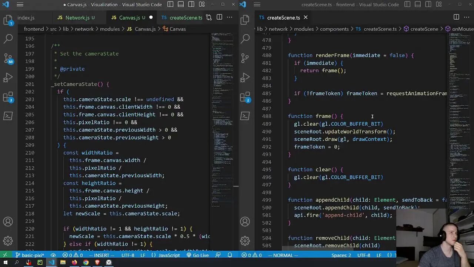Click remote window indicator in status bar
Screen dimensions: 474x267
pos(5,255)
